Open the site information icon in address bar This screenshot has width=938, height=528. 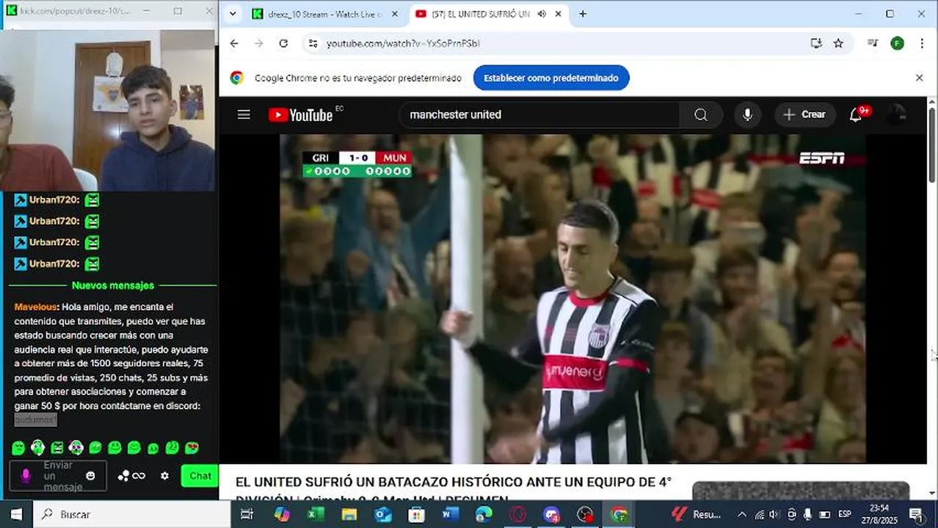pos(313,43)
